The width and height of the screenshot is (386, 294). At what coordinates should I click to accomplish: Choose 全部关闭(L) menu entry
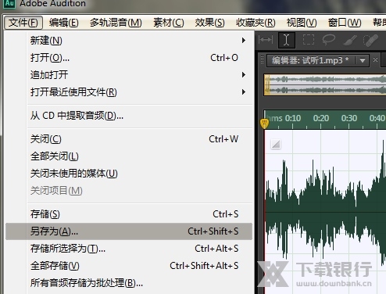129,156
